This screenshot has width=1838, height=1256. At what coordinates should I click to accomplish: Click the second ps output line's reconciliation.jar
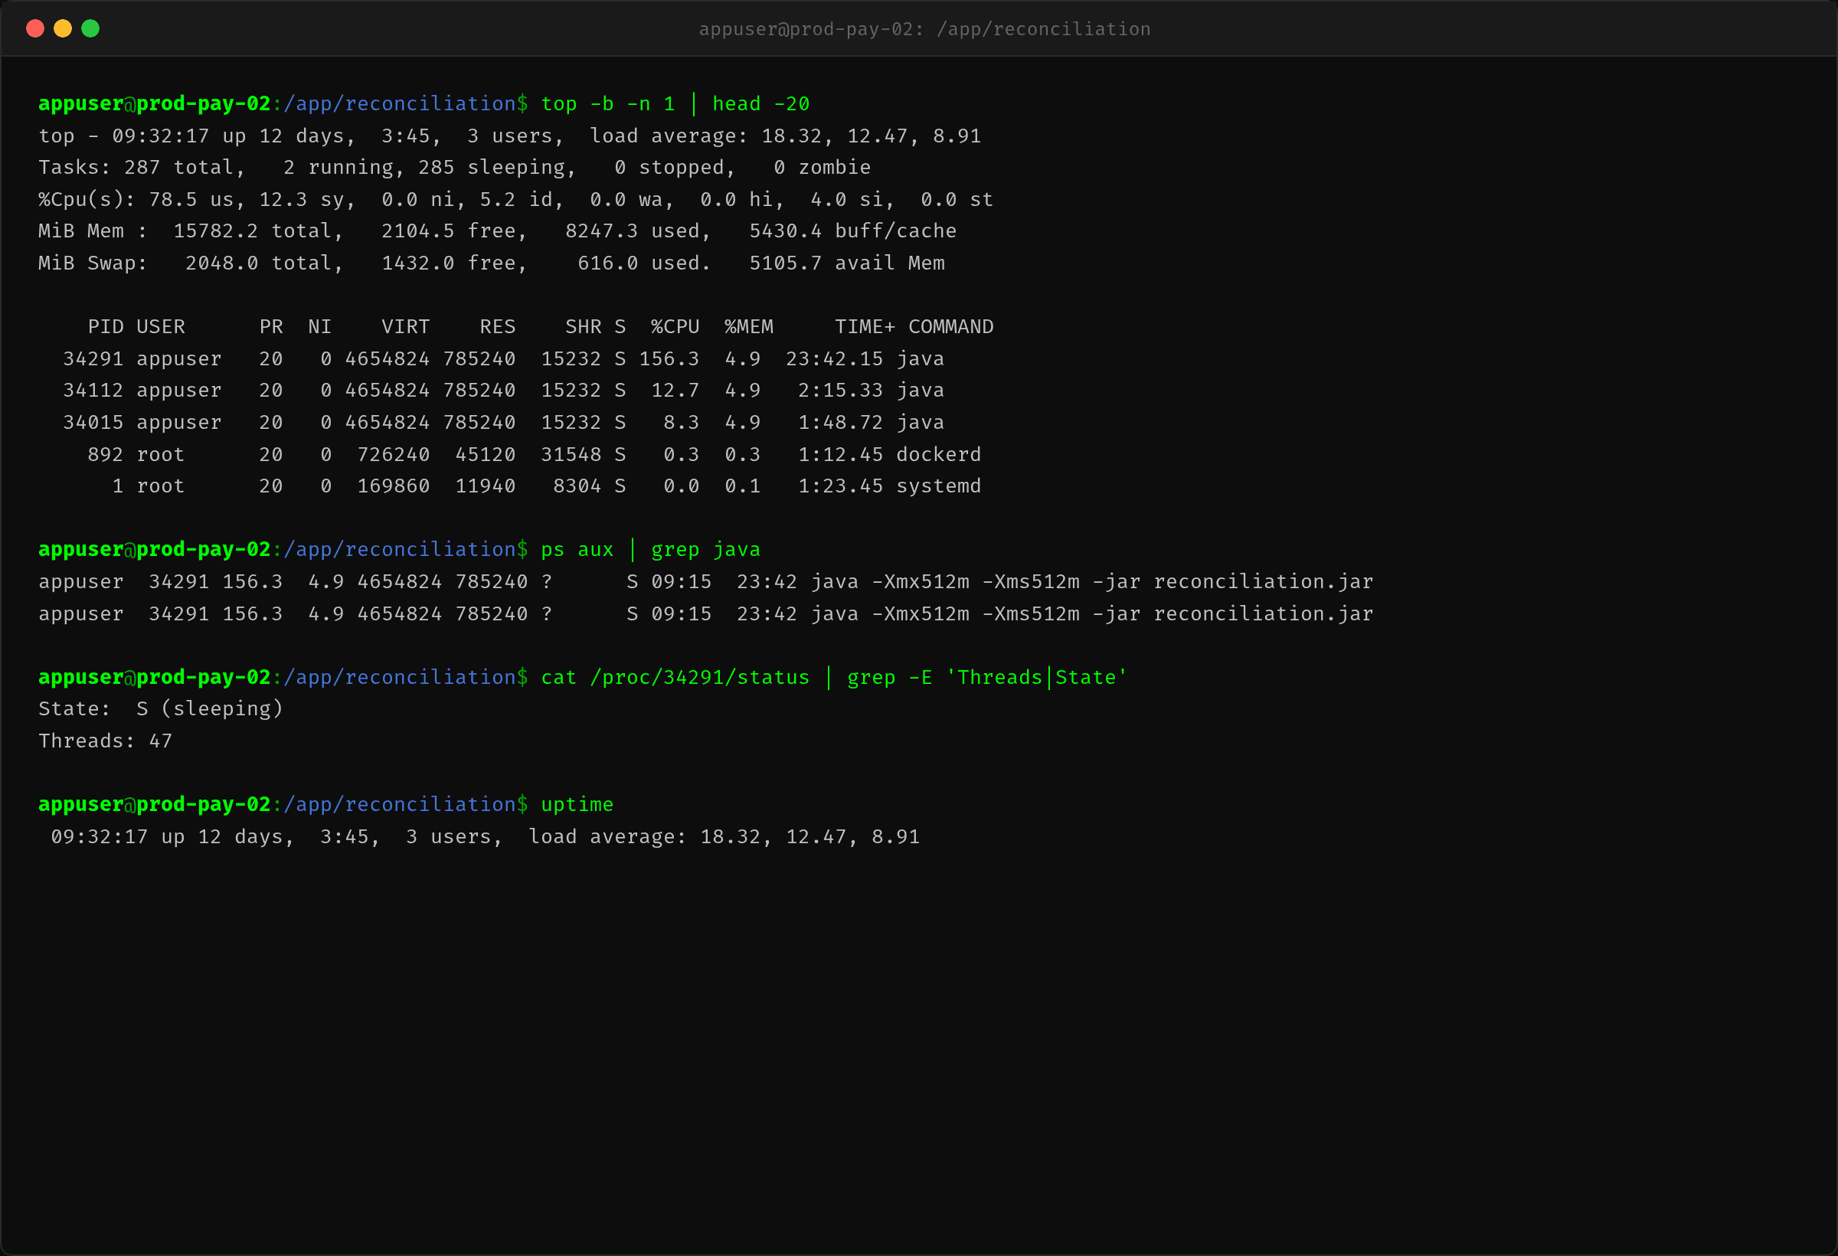point(1263,613)
